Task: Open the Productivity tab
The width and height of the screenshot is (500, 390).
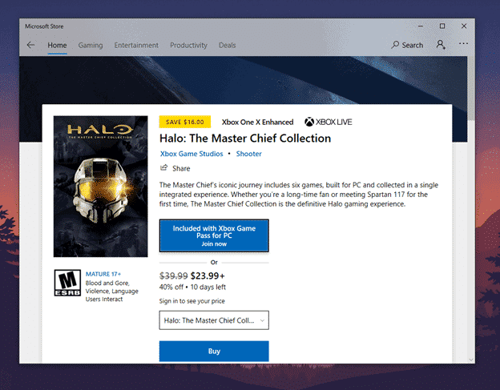Action: (188, 45)
